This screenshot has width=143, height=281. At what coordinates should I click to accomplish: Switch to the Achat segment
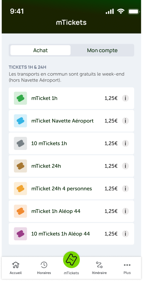tap(40, 50)
